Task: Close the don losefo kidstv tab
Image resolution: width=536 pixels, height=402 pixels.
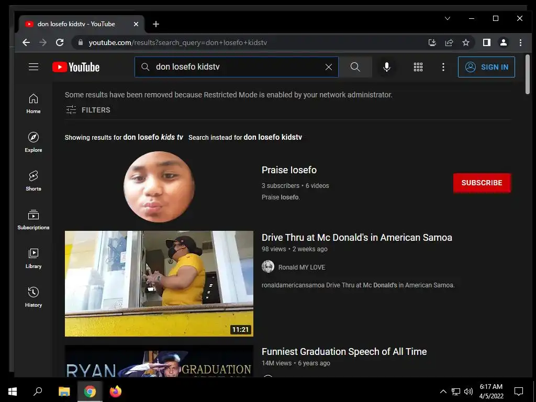Action: click(136, 24)
